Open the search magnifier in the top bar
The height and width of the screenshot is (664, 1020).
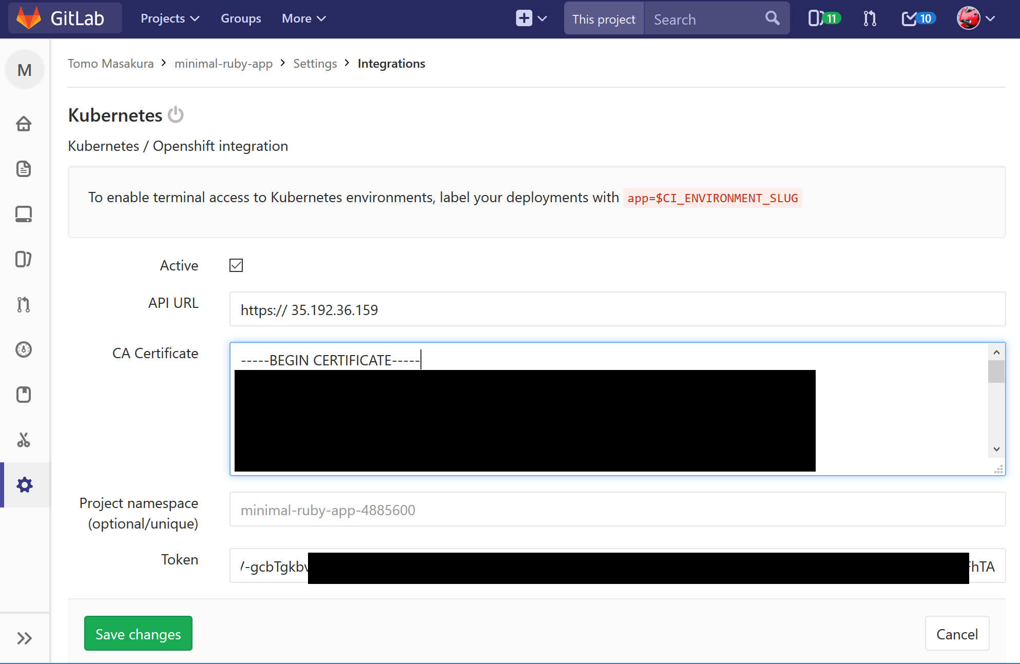point(772,18)
